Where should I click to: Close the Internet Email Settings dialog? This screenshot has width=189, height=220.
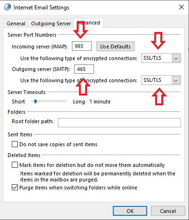(x=181, y=7)
